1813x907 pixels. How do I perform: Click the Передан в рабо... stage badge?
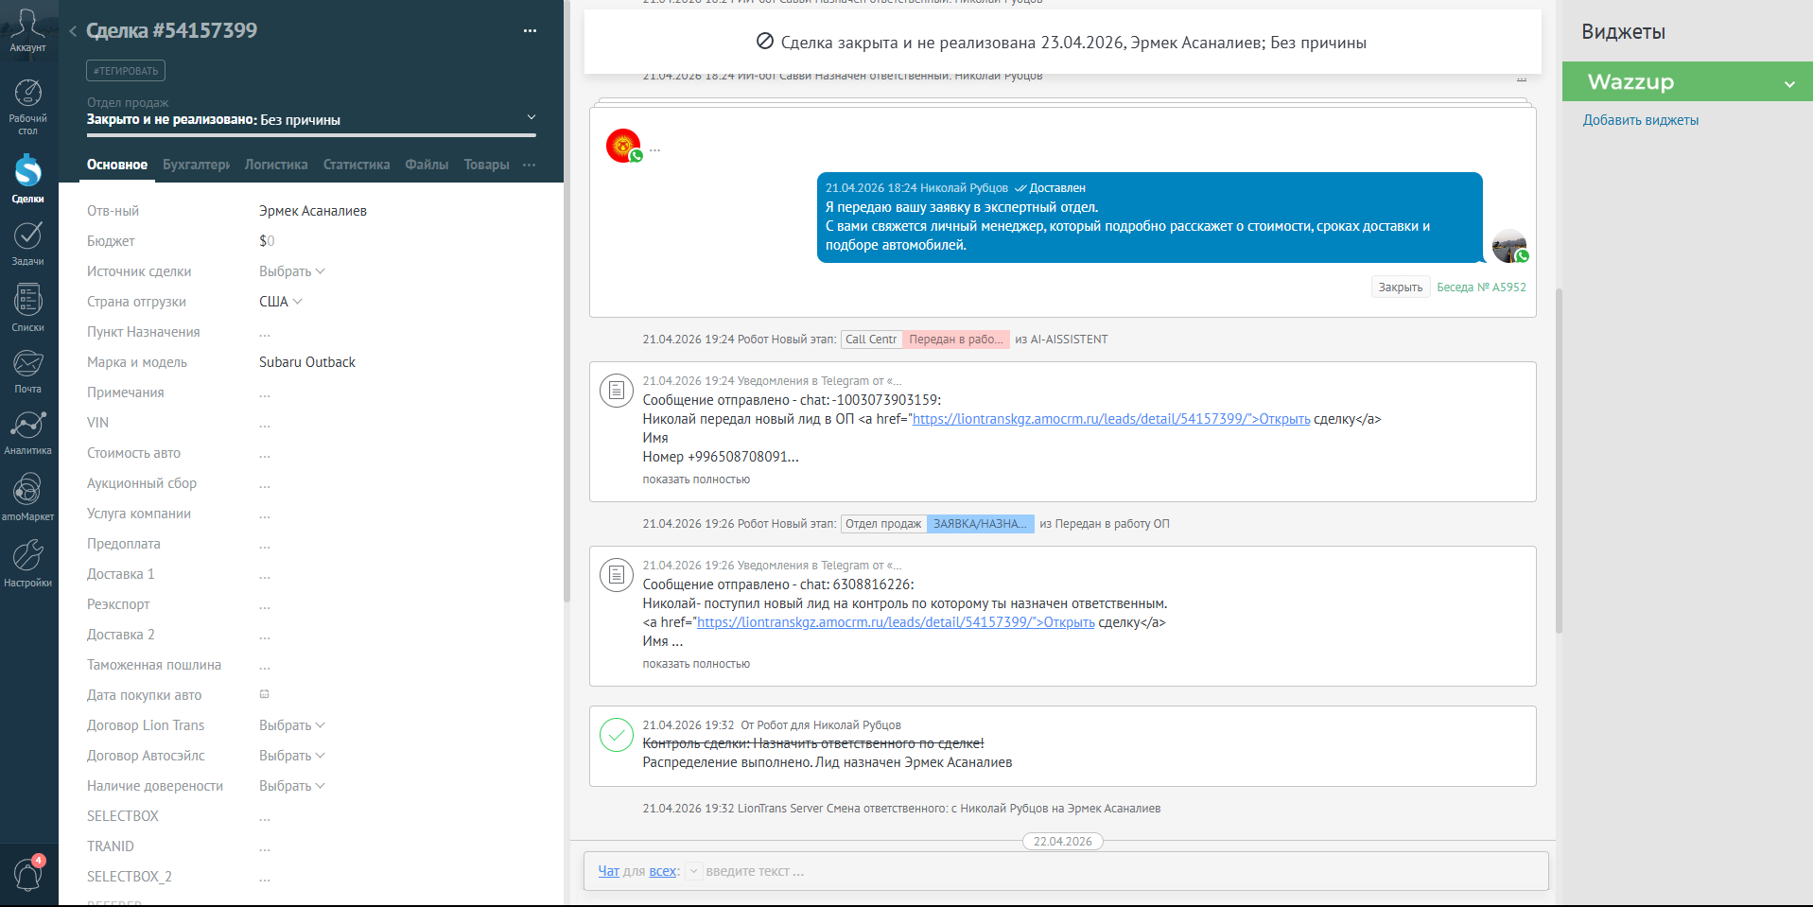(956, 340)
